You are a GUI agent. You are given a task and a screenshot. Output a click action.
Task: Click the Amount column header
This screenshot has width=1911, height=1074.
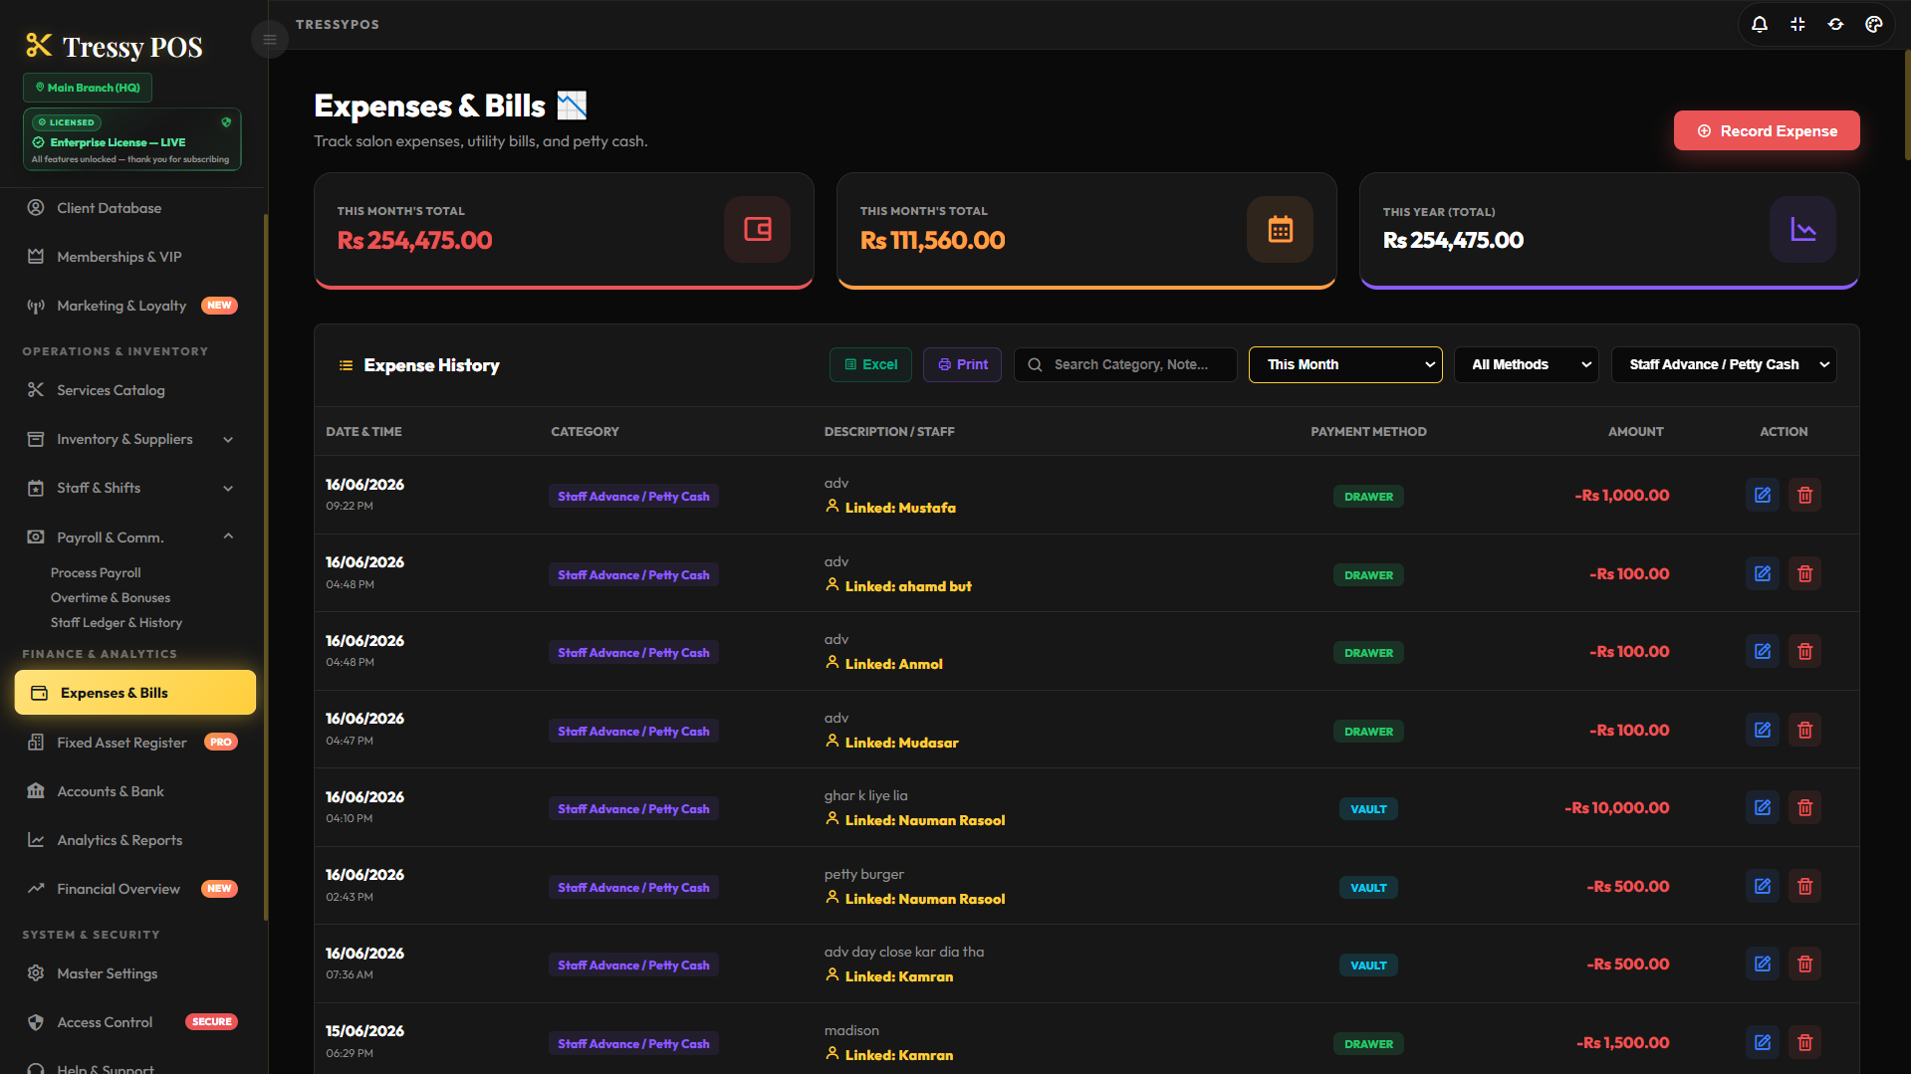1635,431
